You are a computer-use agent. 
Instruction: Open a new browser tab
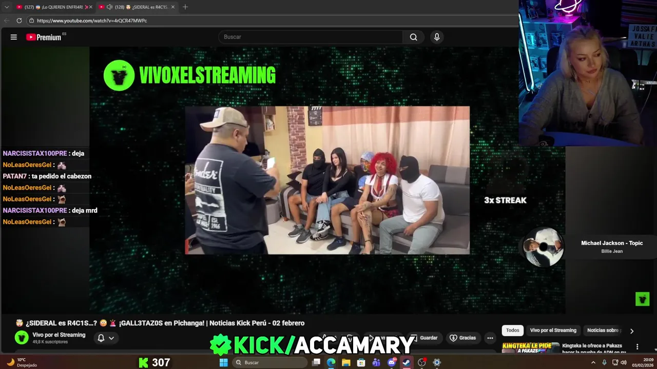(x=185, y=7)
